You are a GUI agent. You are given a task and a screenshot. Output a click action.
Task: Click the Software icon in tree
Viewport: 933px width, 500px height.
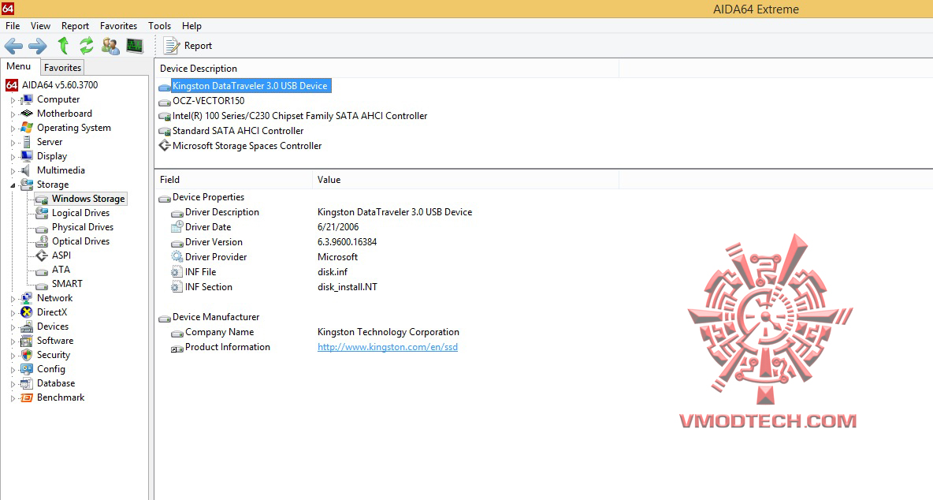pyautogui.click(x=27, y=341)
